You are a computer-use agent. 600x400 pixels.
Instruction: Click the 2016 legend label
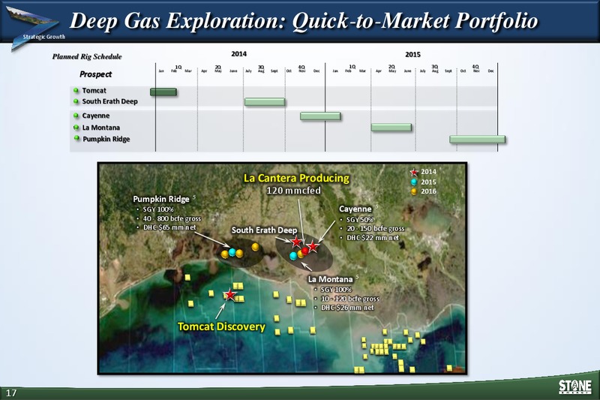[x=428, y=191]
